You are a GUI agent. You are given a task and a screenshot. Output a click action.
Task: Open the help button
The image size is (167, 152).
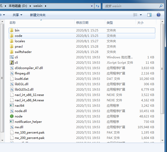click(159, 15)
